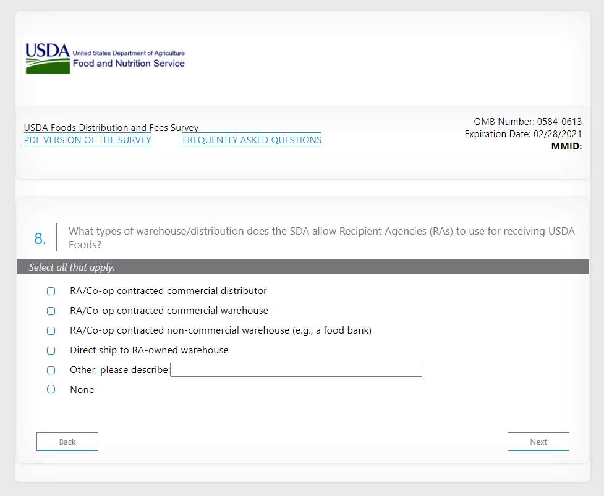Open the Frequently Asked Questions link
Image resolution: width=604 pixels, height=496 pixels.
(252, 140)
